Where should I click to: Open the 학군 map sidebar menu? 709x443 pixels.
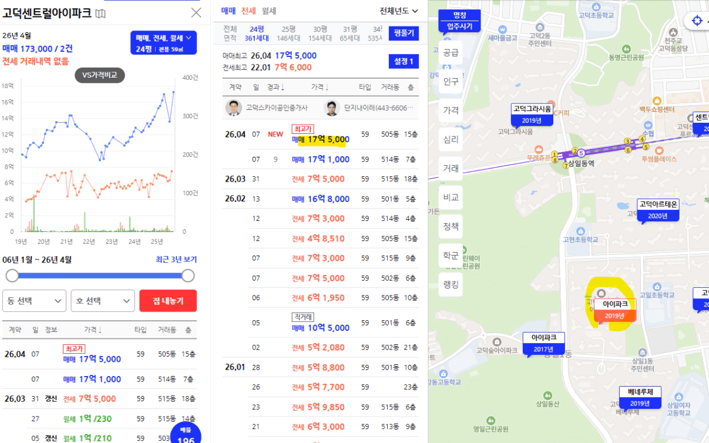click(x=451, y=256)
